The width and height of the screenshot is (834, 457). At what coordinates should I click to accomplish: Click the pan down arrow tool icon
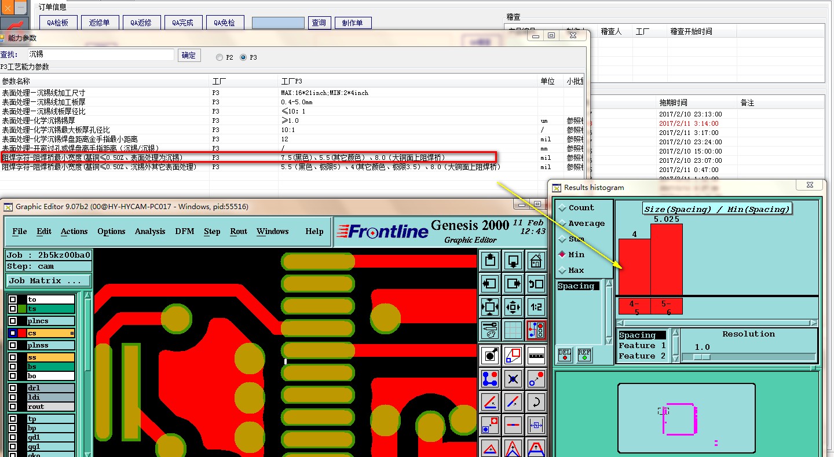[x=513, y=261]
